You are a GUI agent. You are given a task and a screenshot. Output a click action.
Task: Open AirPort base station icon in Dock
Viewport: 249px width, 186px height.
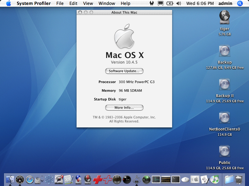185,180
